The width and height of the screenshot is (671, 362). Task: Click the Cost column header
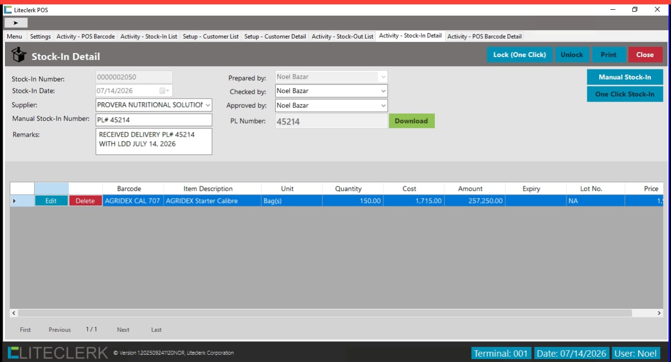pyautogui.click(x=413, y=189)
